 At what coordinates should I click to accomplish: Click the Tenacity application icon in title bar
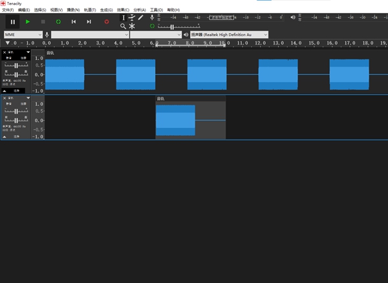[x=3, y=3]
